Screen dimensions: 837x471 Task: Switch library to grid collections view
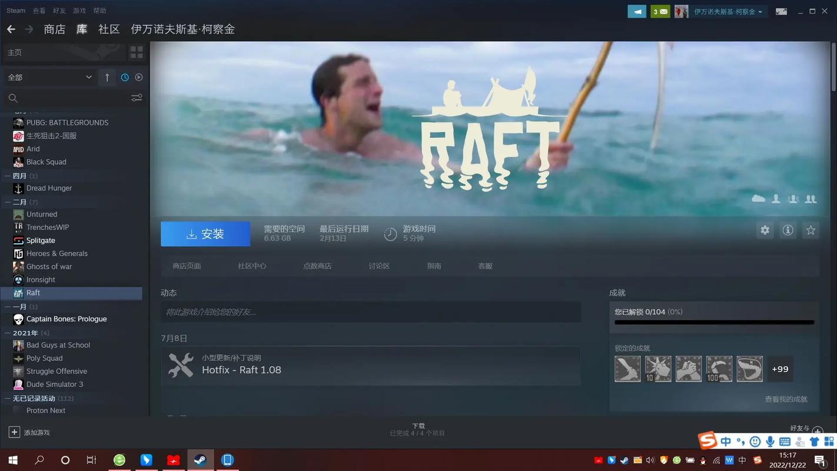pyautogui.click(x=137, y=52)
